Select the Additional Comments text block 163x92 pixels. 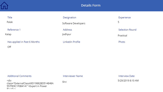[x=30, y=84]
